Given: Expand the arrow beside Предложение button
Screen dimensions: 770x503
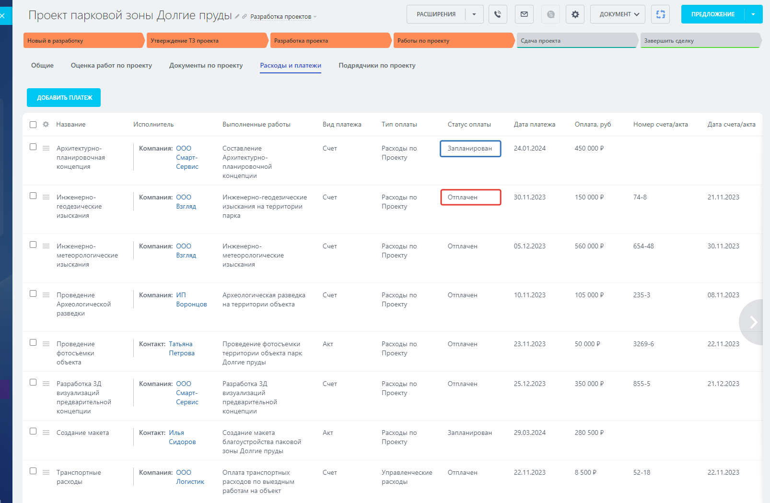Looking at the screenshot, I should 753,14.
